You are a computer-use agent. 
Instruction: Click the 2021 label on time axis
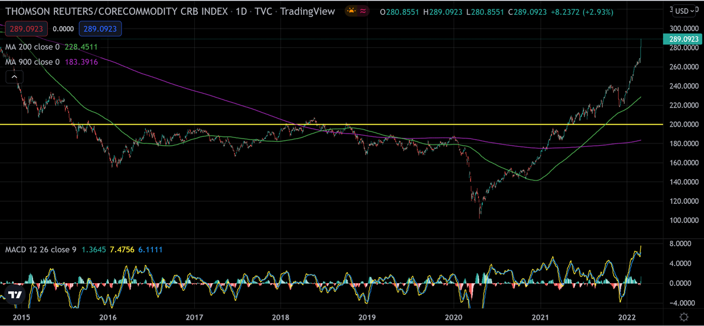(541, 317)
